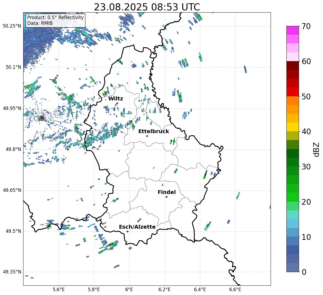Click the Wiltz city label
Viewport: 323px width, 295px height.
[x=116, y=99]
